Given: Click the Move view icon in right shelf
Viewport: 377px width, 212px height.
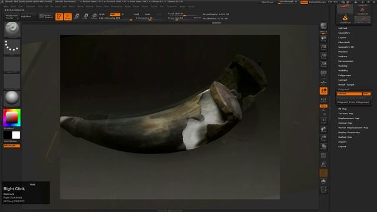Looking at the screenshot, I should 323,130.
